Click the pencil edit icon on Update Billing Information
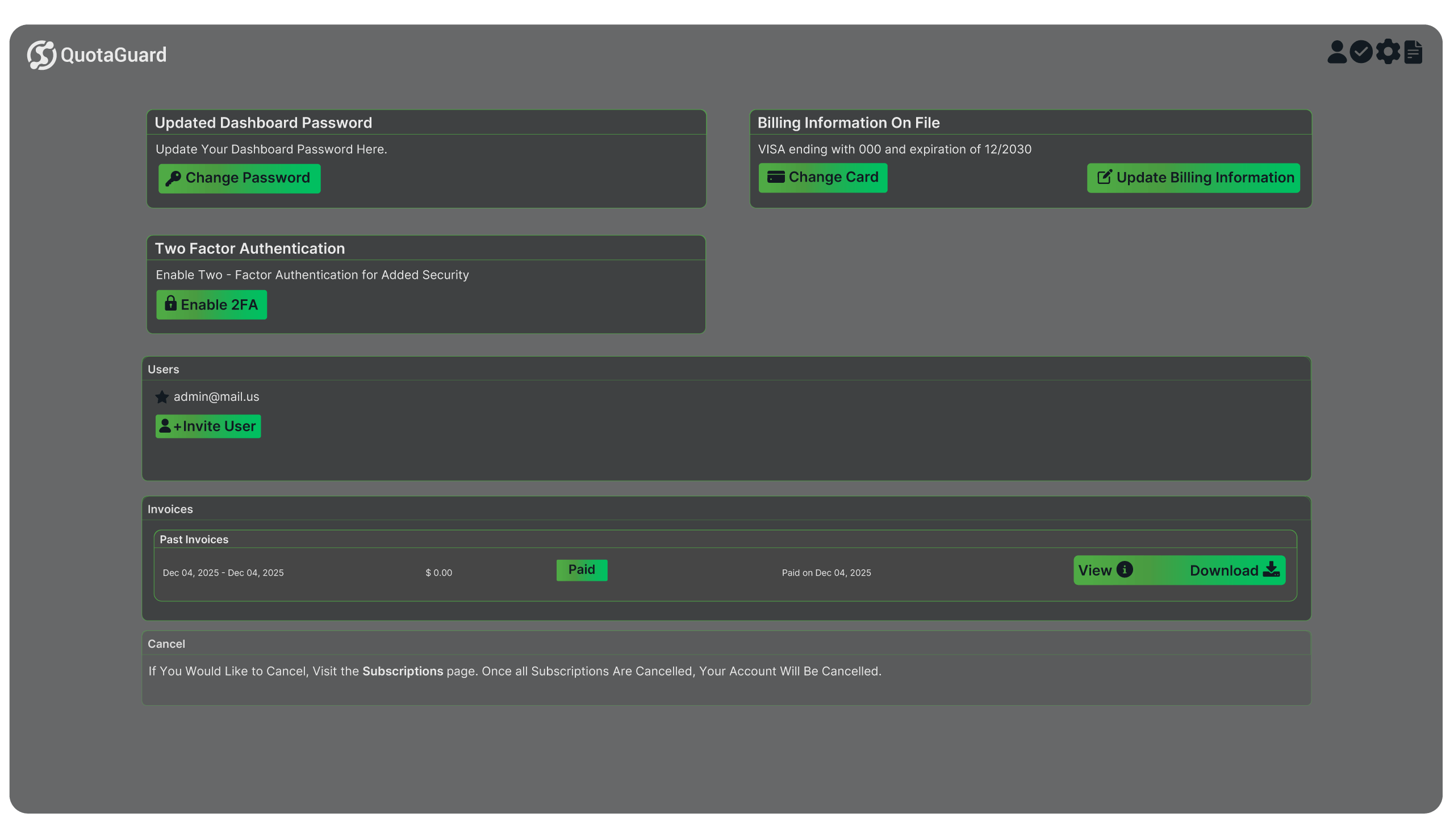Image resolution: width=1454 pixels, height=838 pixels. pyautogui.click(x=1104, y=177)
